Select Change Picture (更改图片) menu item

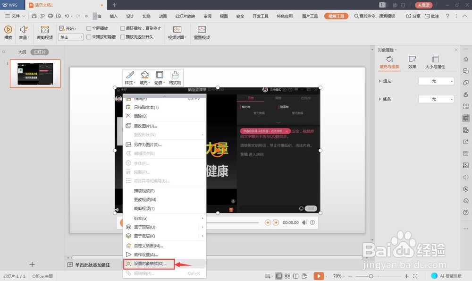click(165, 126)
